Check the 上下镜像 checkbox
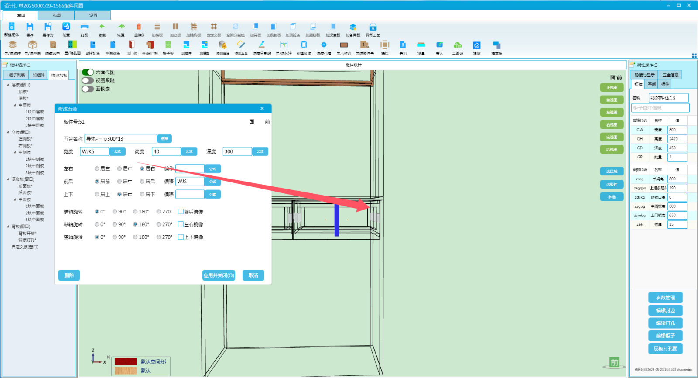Viewport: 698px width, 378px height. point(181,237)
